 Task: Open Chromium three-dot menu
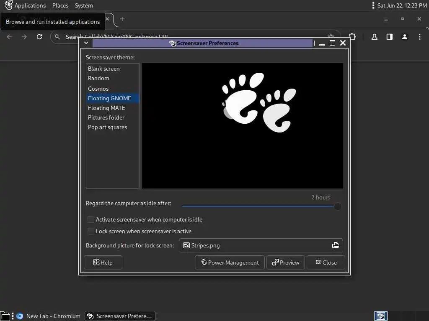click(x=420, y=37)
